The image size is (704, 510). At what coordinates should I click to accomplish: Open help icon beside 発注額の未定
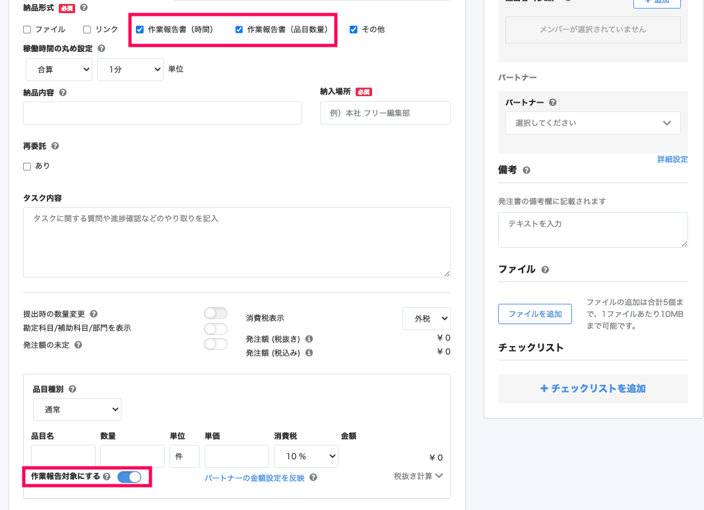point(78,345)
